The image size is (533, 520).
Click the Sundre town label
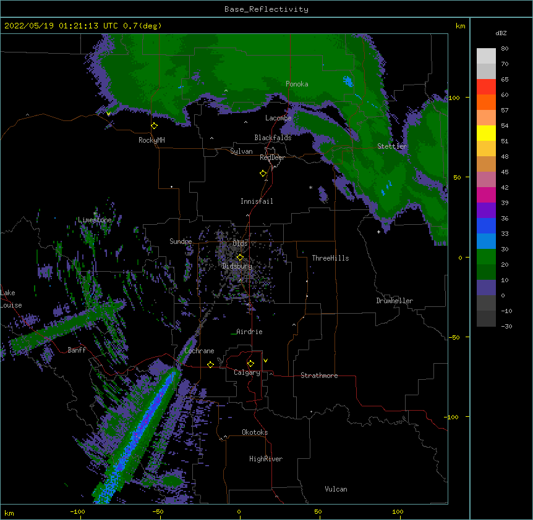tap(181, 241)
